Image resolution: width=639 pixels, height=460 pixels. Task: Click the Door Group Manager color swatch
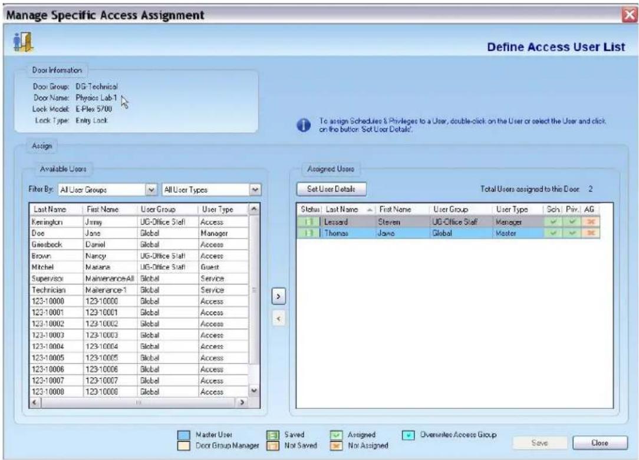[x=184, y=446]
